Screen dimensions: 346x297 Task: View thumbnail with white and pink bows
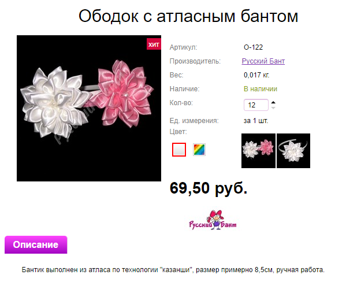[x=258, y=151]
